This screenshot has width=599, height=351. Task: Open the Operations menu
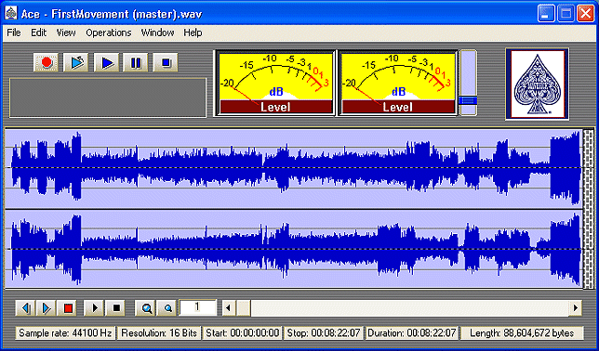click(x=109, y=32)
